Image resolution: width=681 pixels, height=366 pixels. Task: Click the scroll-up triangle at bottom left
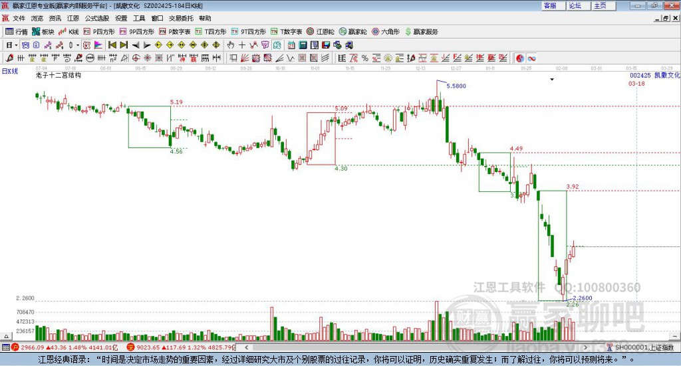point(6,336)
